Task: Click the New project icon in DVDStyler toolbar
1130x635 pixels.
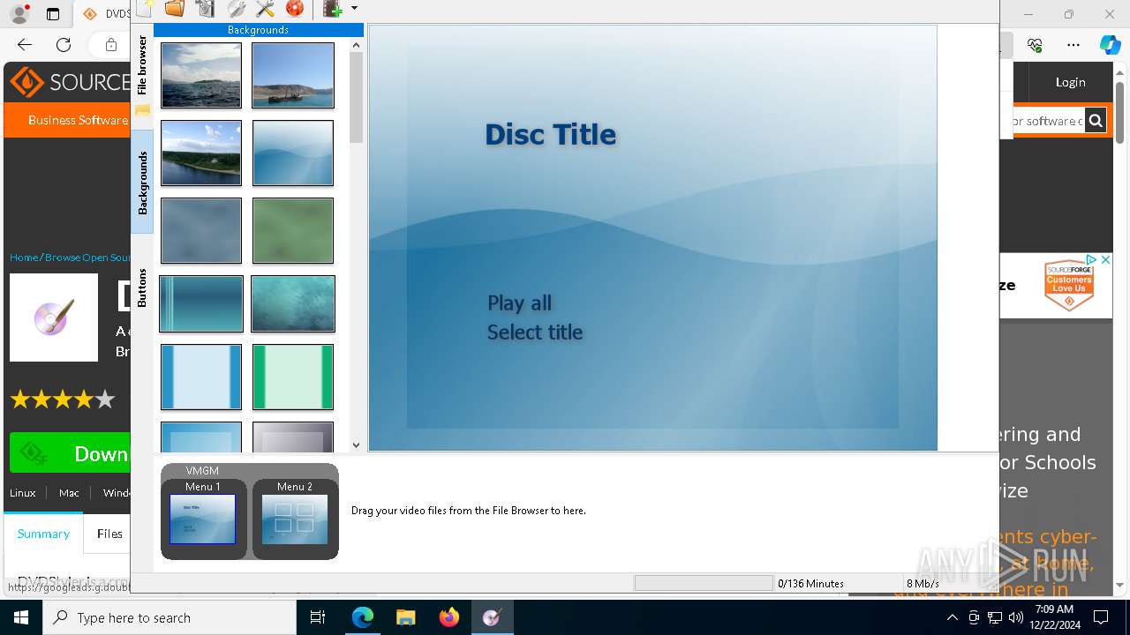Action: point(145,8)
